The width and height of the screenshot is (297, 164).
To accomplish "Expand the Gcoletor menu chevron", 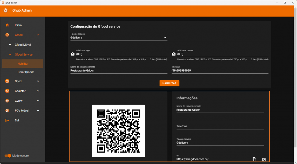I will point(38,91).
